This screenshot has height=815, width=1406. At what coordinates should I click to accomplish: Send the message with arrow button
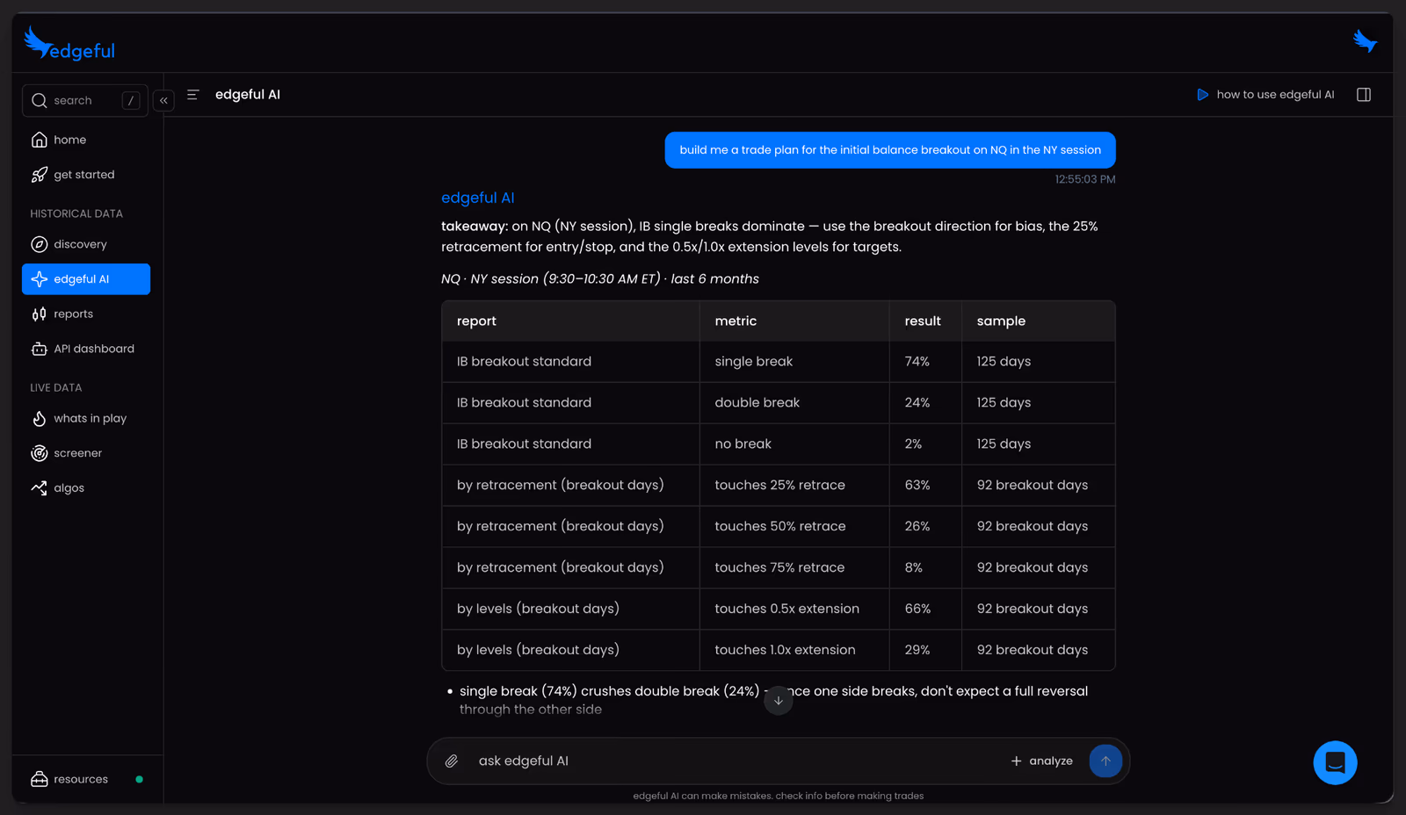point(1105,761)
